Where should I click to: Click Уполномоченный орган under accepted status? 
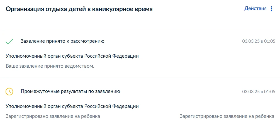click(72, 56)
